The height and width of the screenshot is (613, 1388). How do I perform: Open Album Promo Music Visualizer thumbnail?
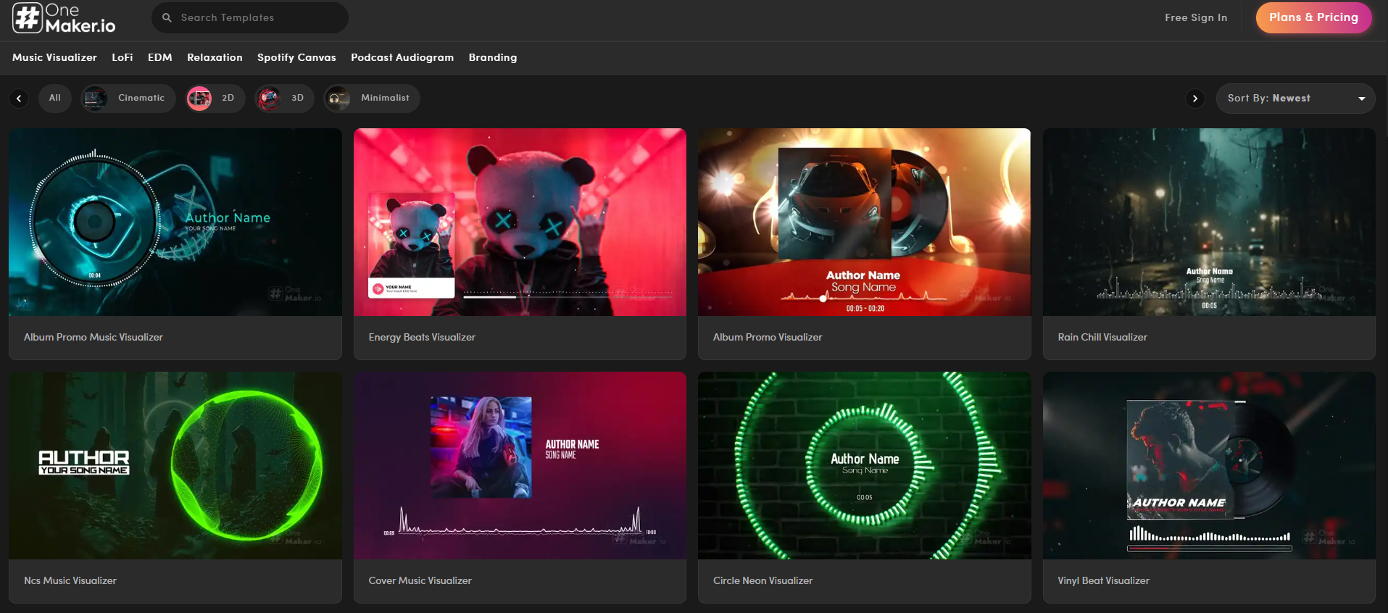point(175,222)
